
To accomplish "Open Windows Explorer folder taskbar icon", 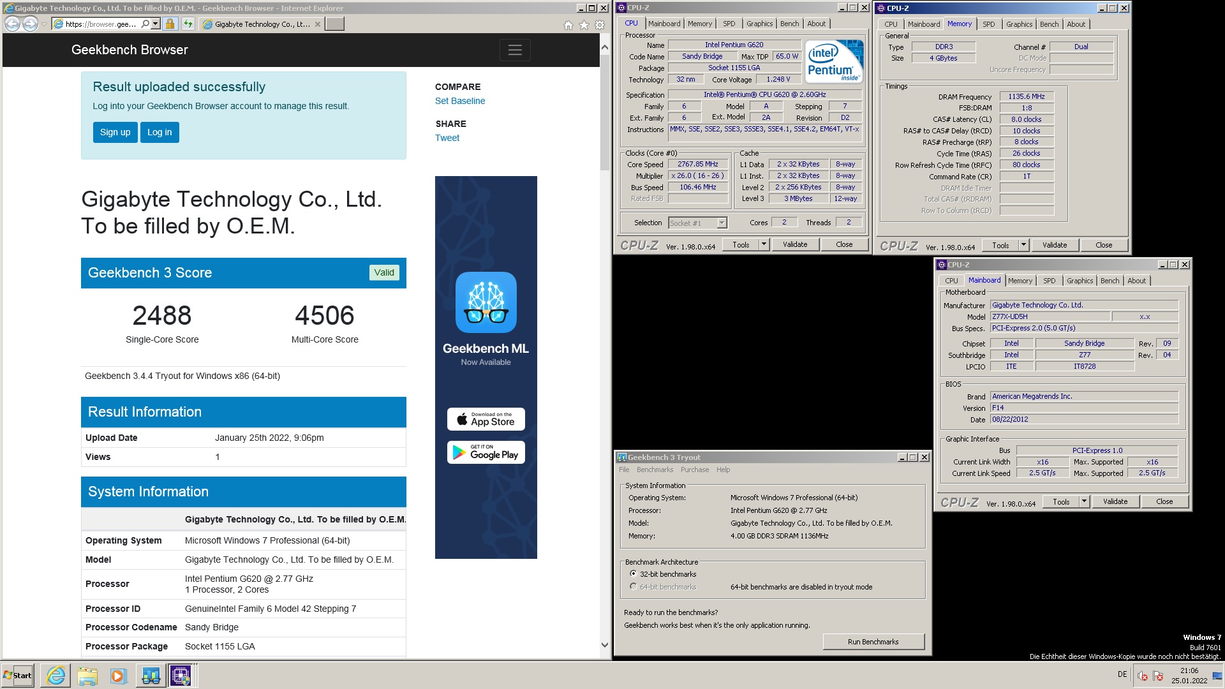I will (x=87, y=676).
